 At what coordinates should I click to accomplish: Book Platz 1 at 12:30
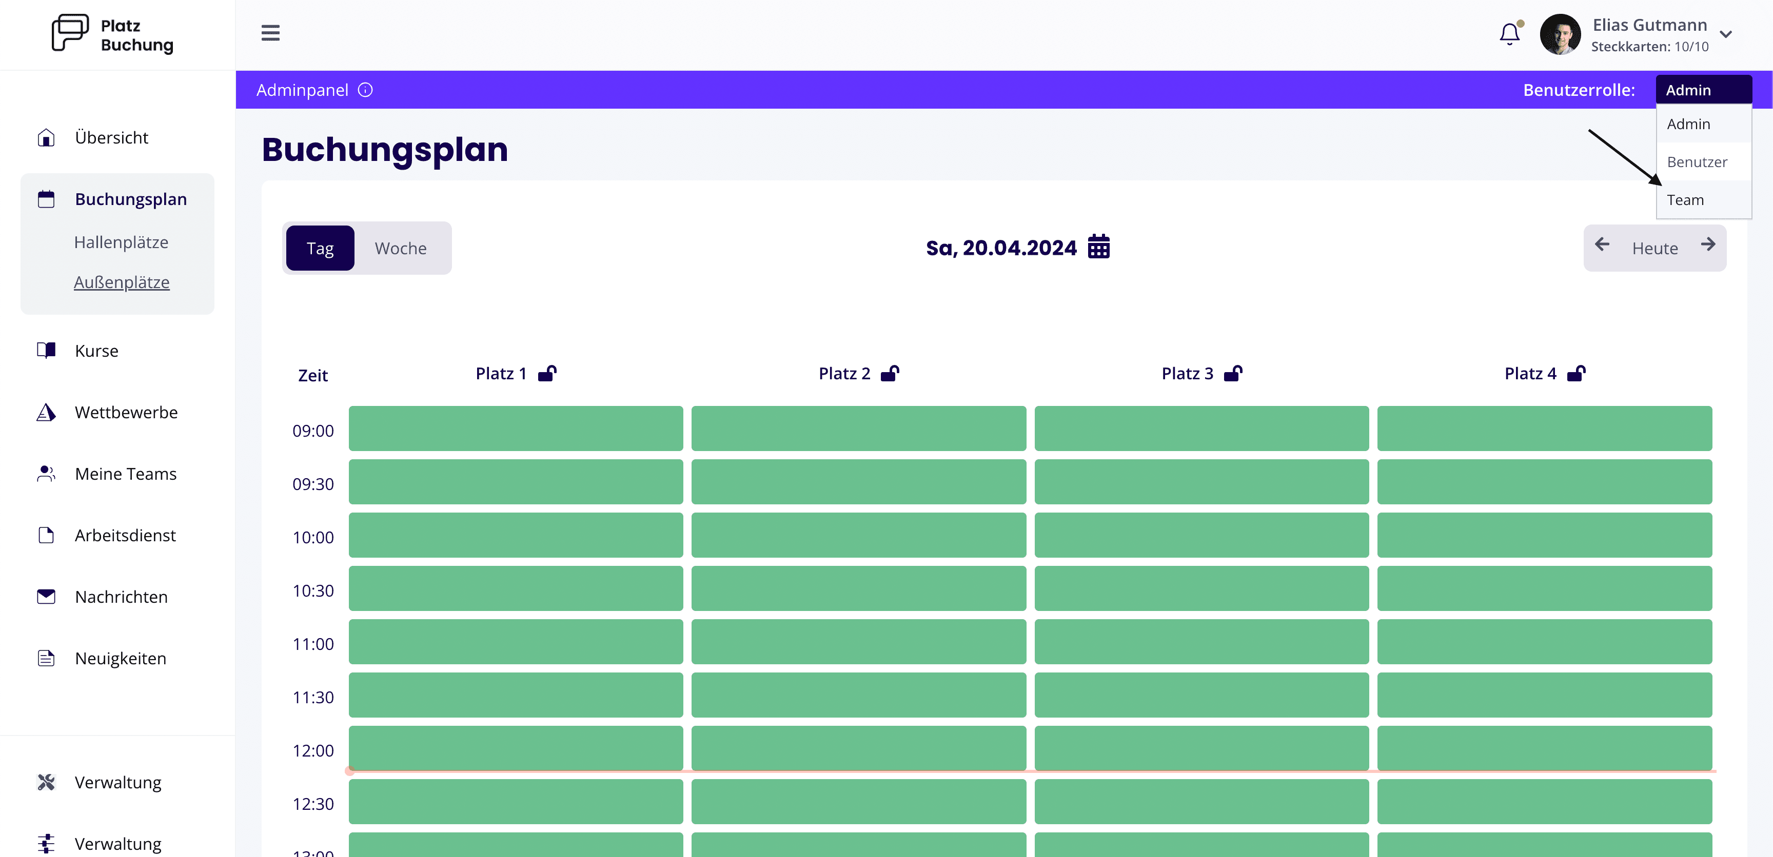click(516, 801)
